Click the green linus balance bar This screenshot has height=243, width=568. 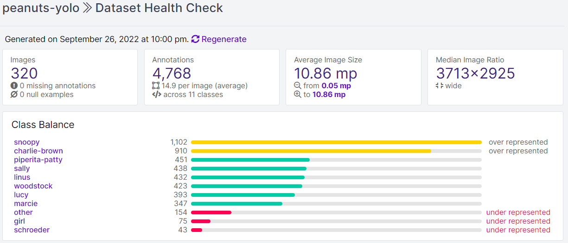248,177
